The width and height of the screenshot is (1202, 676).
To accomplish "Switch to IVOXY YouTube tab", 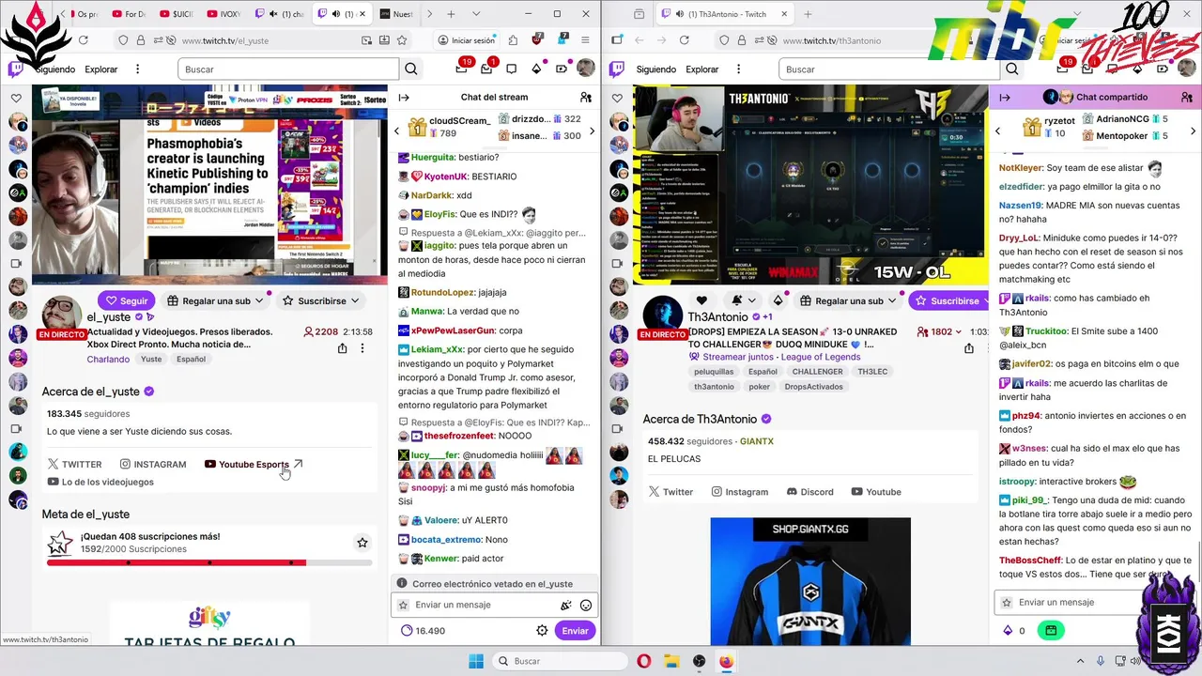I will (225, 14).
